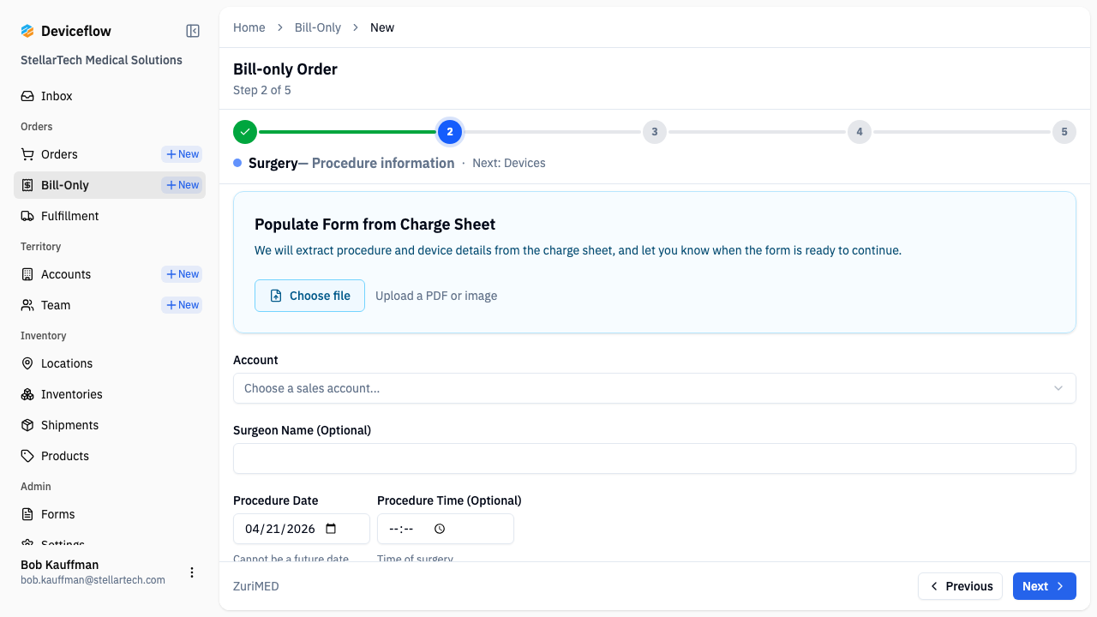
Task: Expand the Account sales dropdown
Action: (x=654, y=388)
